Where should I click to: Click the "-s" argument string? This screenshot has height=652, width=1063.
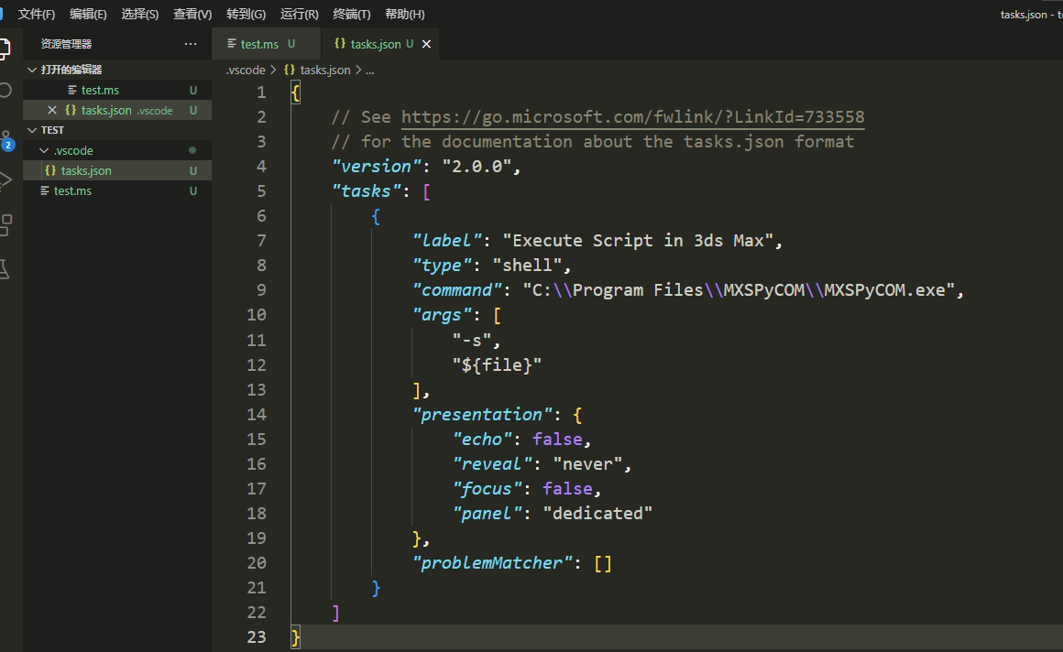point(472,341)
